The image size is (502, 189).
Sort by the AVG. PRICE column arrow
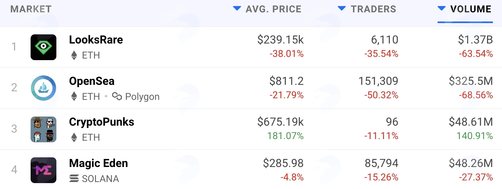pyautogui.click(x=237, y=8)
